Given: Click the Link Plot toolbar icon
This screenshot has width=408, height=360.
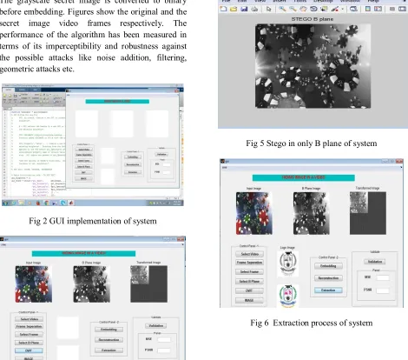Looking at the screenshot, I should click(353, 9).
